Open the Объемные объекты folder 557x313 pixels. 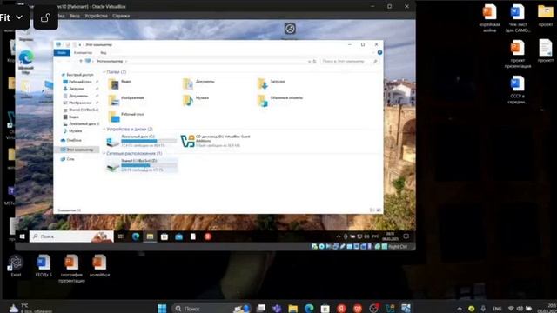pos(280,100)
